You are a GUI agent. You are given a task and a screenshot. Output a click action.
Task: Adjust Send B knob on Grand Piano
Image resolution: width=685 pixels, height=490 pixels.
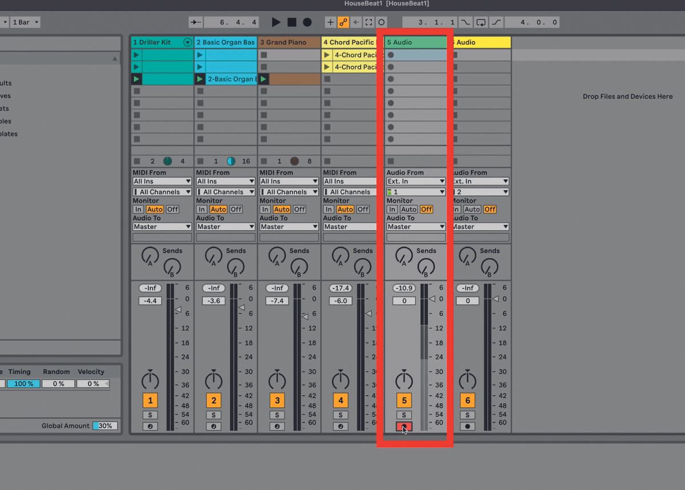(299, 267)
